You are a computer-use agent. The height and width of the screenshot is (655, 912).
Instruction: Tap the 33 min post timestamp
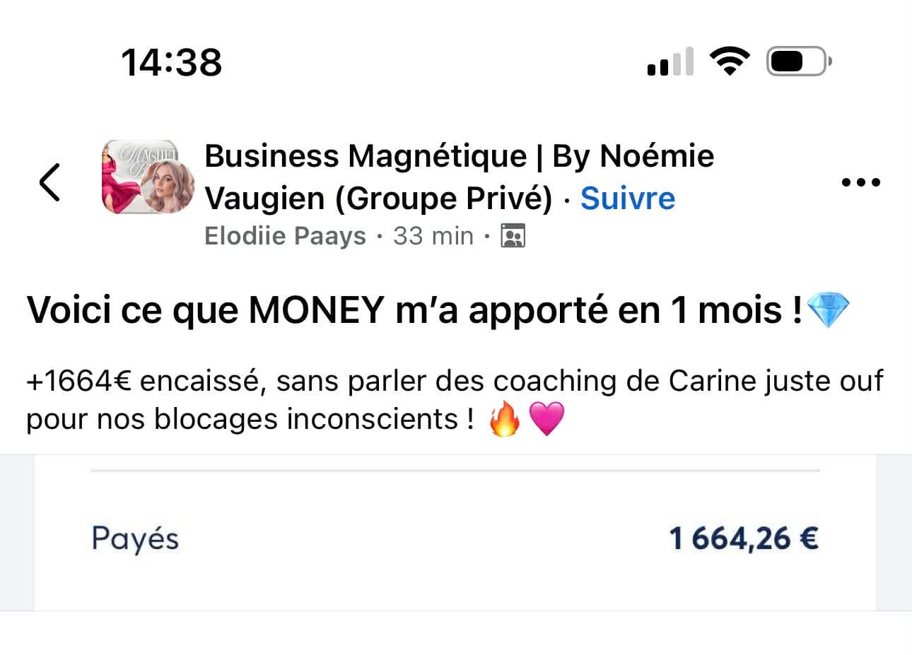(433, 236)
